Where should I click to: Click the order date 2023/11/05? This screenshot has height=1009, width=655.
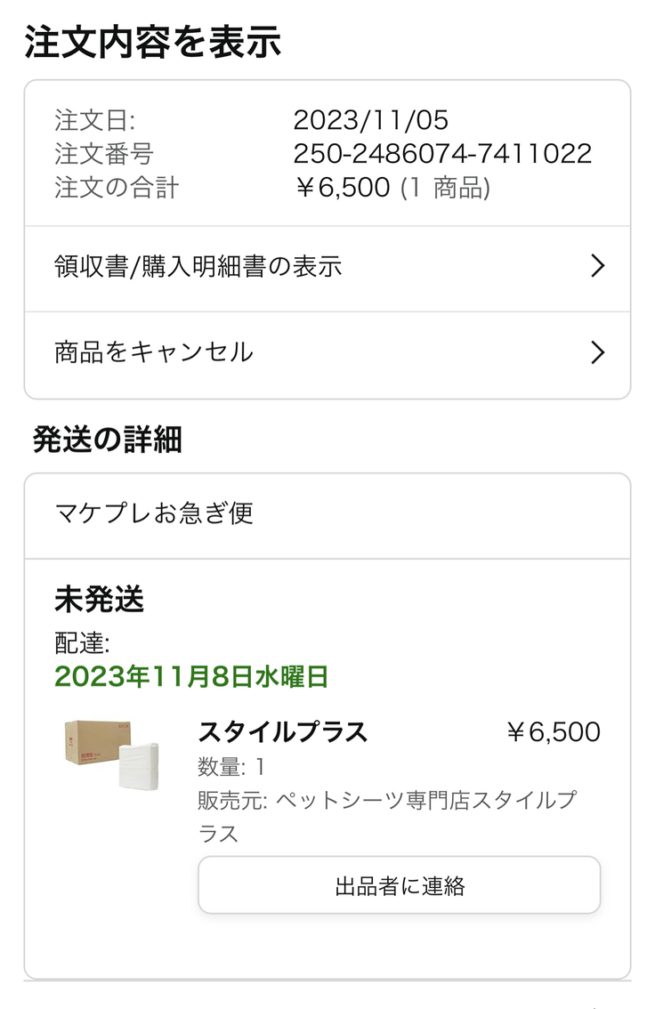370,120
